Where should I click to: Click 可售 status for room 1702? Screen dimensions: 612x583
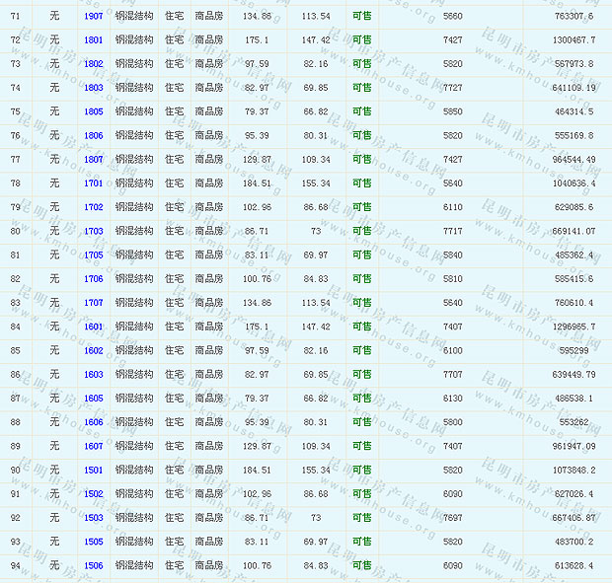(x=362, y=207)
